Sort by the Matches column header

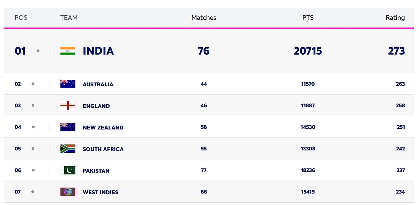click(x=204, y=18)
